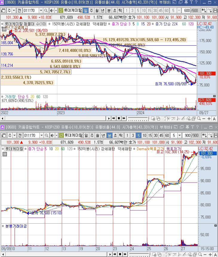Click the search magnifier in lower chart toolbar
This screenshot has height=257, width=218.
(x=47, y=136)
